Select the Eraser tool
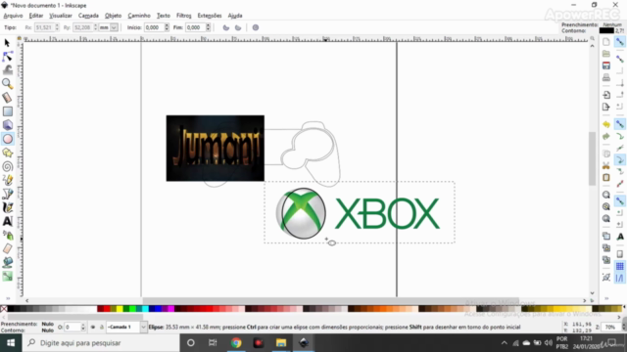 [7, 248]
